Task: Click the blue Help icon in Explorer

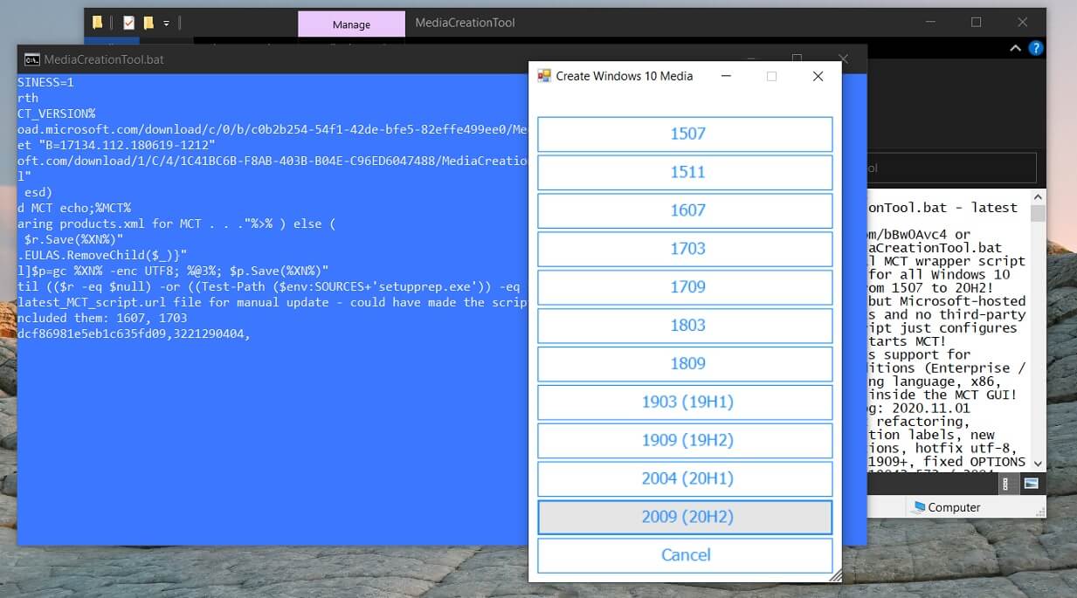Action: point(1036,49)
